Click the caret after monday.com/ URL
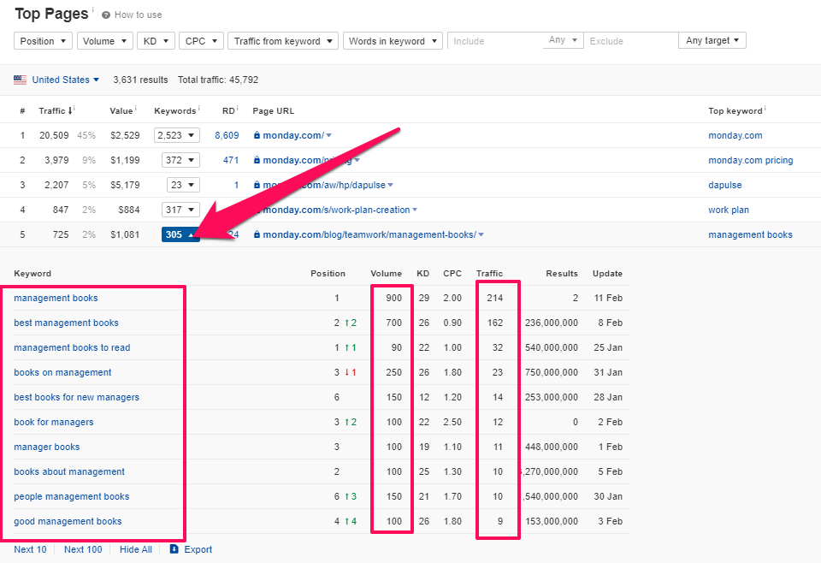Viewport: 821px width, 563px height. tap(329, 136)
